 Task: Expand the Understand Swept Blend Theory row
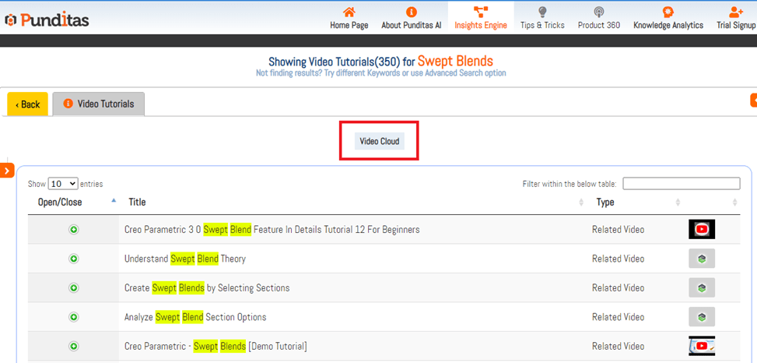click(74, 259)
